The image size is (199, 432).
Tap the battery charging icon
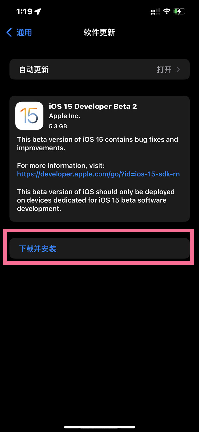(180, 12)
